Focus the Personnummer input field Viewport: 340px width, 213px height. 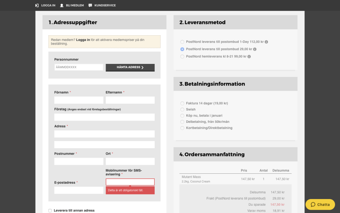(79, 67)
